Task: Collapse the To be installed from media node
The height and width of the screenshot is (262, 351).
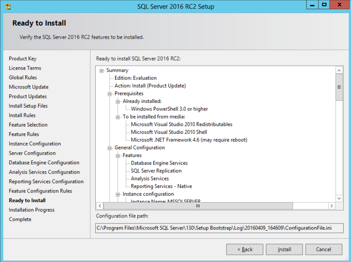Action: [118, 117]
